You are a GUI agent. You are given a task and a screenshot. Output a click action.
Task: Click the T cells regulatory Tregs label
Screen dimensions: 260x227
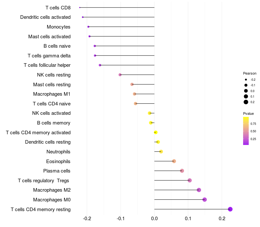(44, 181)
